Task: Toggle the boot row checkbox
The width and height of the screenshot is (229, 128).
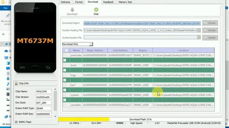Action: (x=64, y=65)
